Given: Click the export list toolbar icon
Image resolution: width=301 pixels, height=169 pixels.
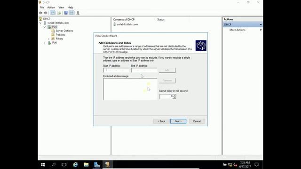Looking at the screenshot, I should pos(59,13).
